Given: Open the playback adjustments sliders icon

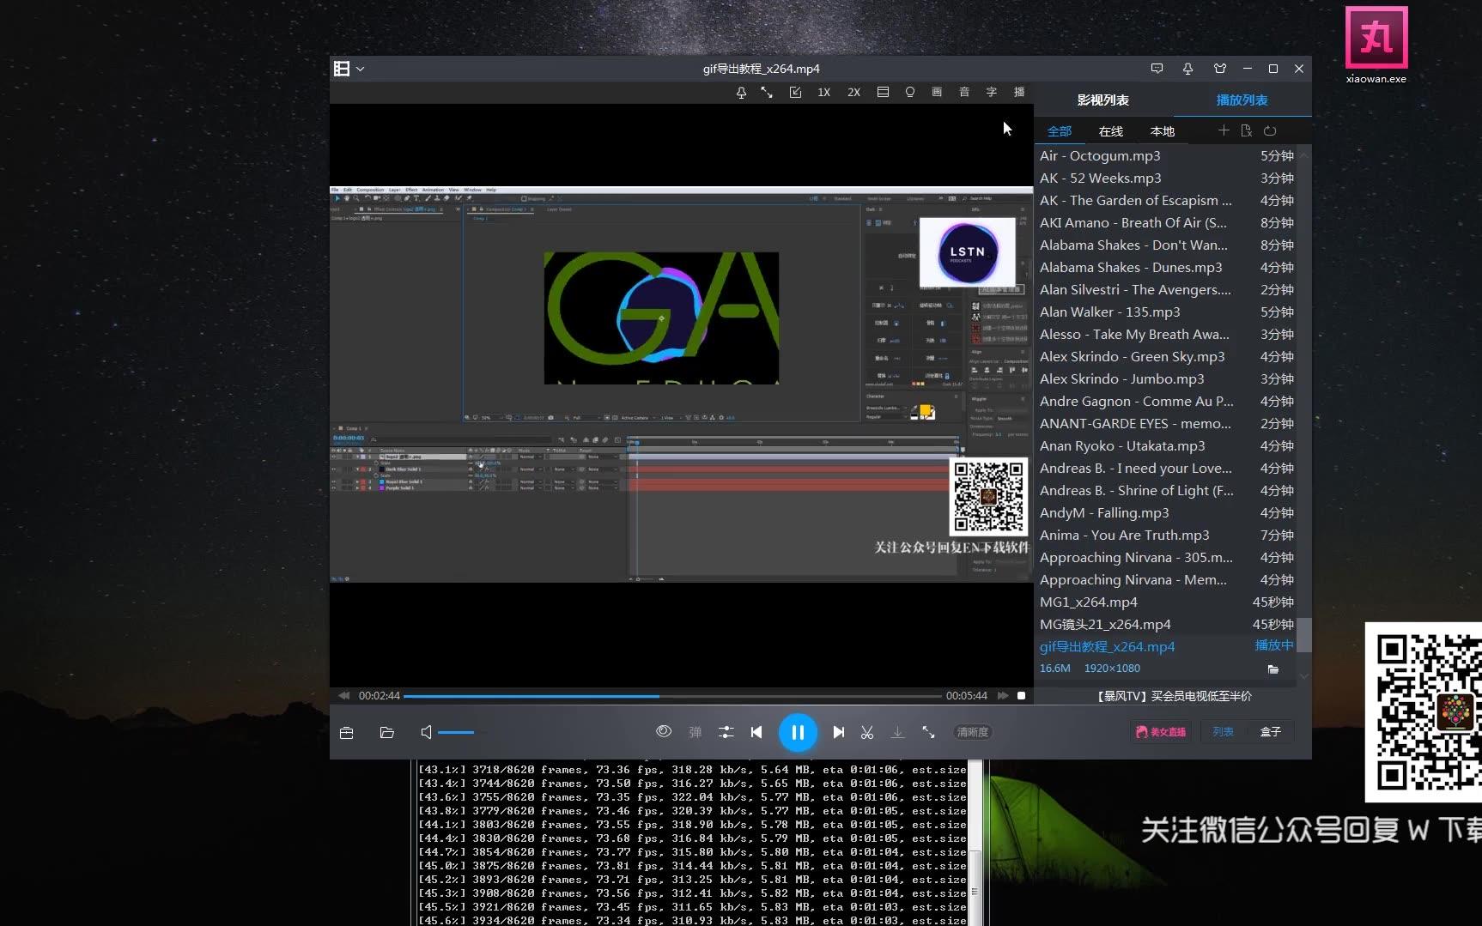Looking at the screenshot, I should point(726,732).
